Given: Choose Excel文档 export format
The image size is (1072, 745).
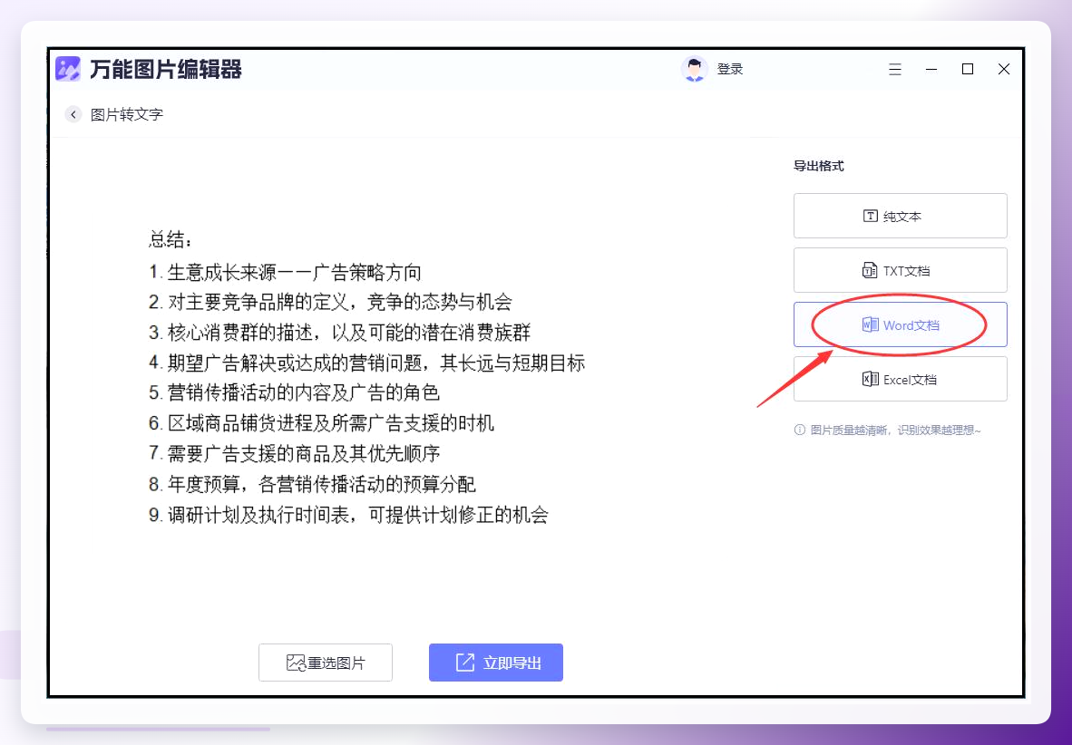Looking at the screenshot, I should click(900, 380).
